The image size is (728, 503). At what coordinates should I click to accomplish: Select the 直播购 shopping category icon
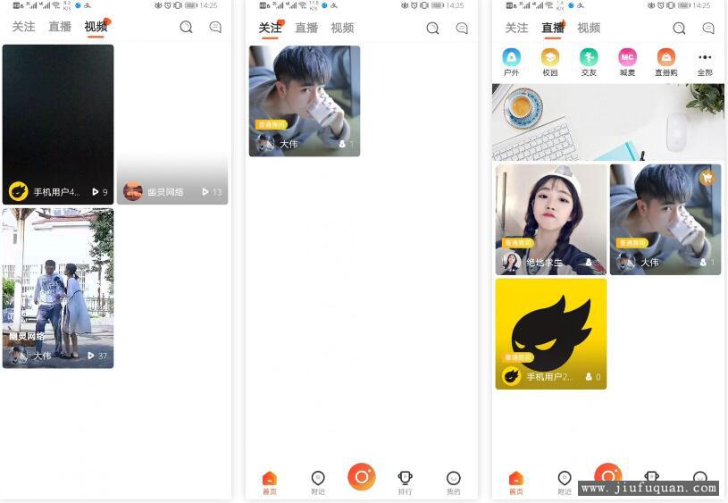click(x=665, y=57)
